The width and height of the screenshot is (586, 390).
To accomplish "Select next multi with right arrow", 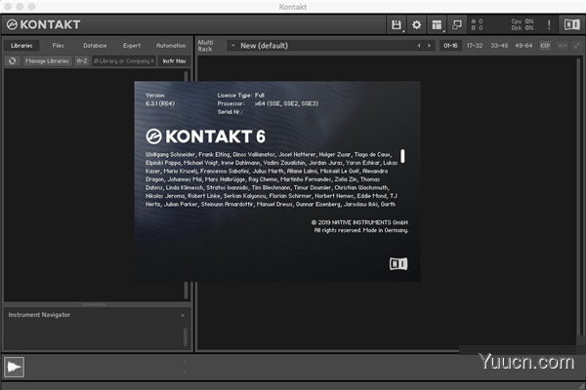I will tap(429, 46).
